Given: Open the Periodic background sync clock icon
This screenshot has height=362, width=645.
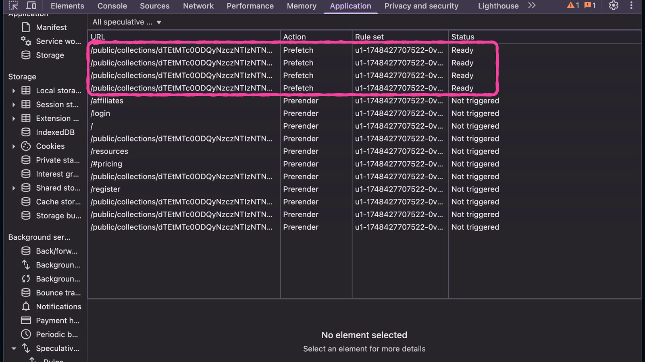Looking at the screenshot, I should 26,334.
